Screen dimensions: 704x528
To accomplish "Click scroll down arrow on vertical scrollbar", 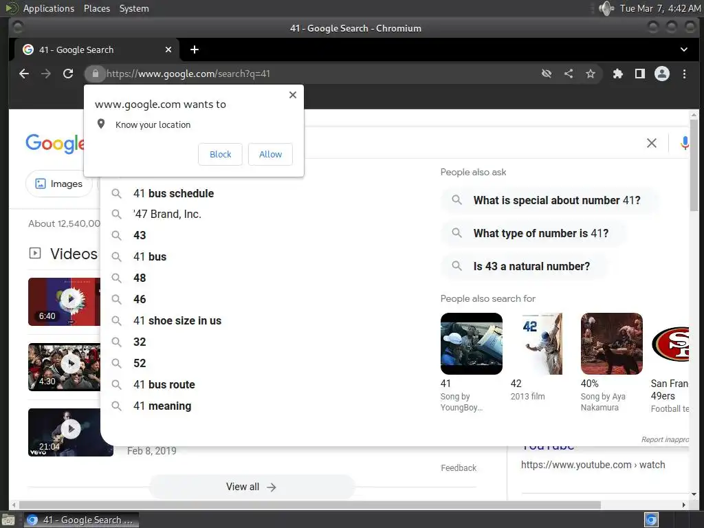I will 694,494.
